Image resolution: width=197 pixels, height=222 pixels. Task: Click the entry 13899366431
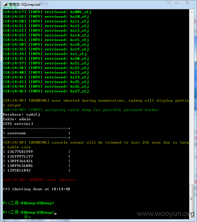pyautogui.click(x=20, y=161)
